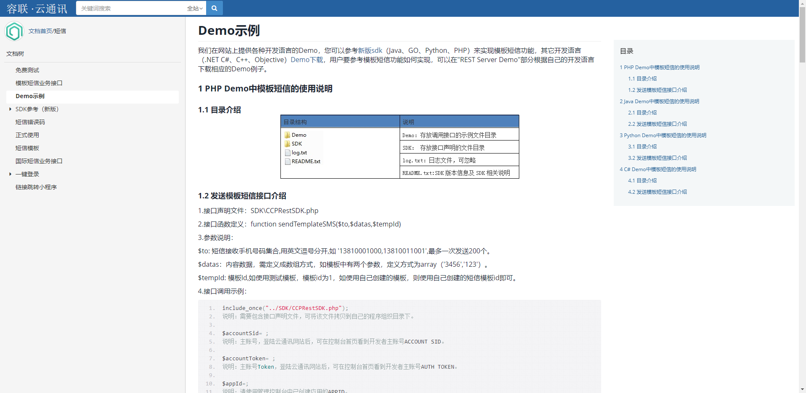
Task: Click the down arrow on the page scrollbar
Action: coord(802,390)
